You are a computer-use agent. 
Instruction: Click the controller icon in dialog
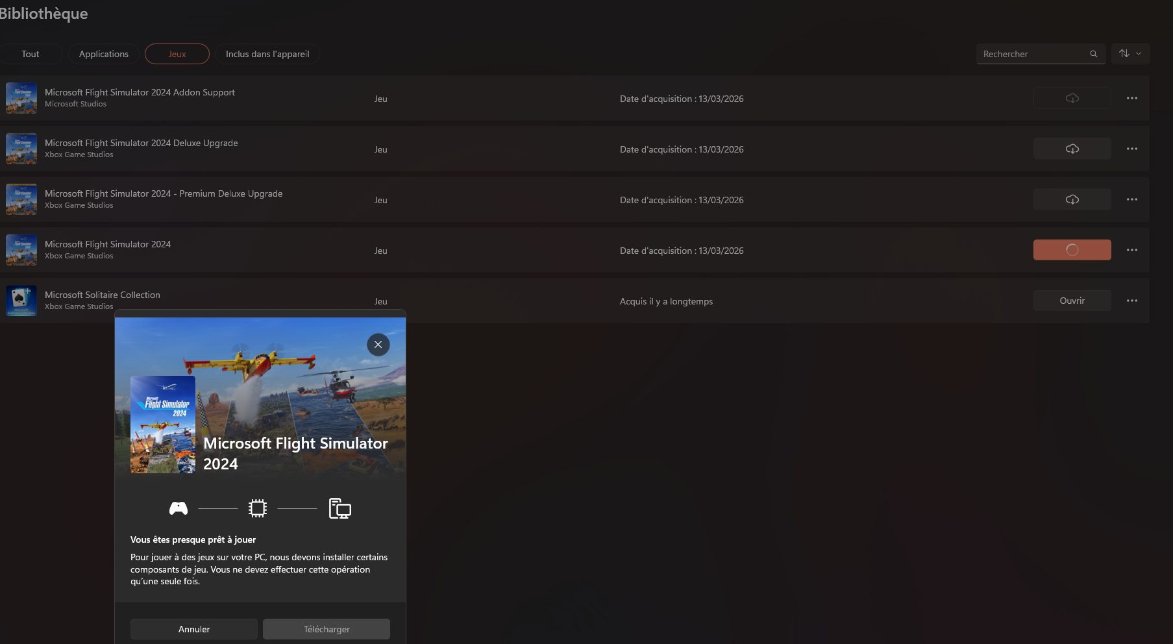pyautogui.click(x=179, y=508)
